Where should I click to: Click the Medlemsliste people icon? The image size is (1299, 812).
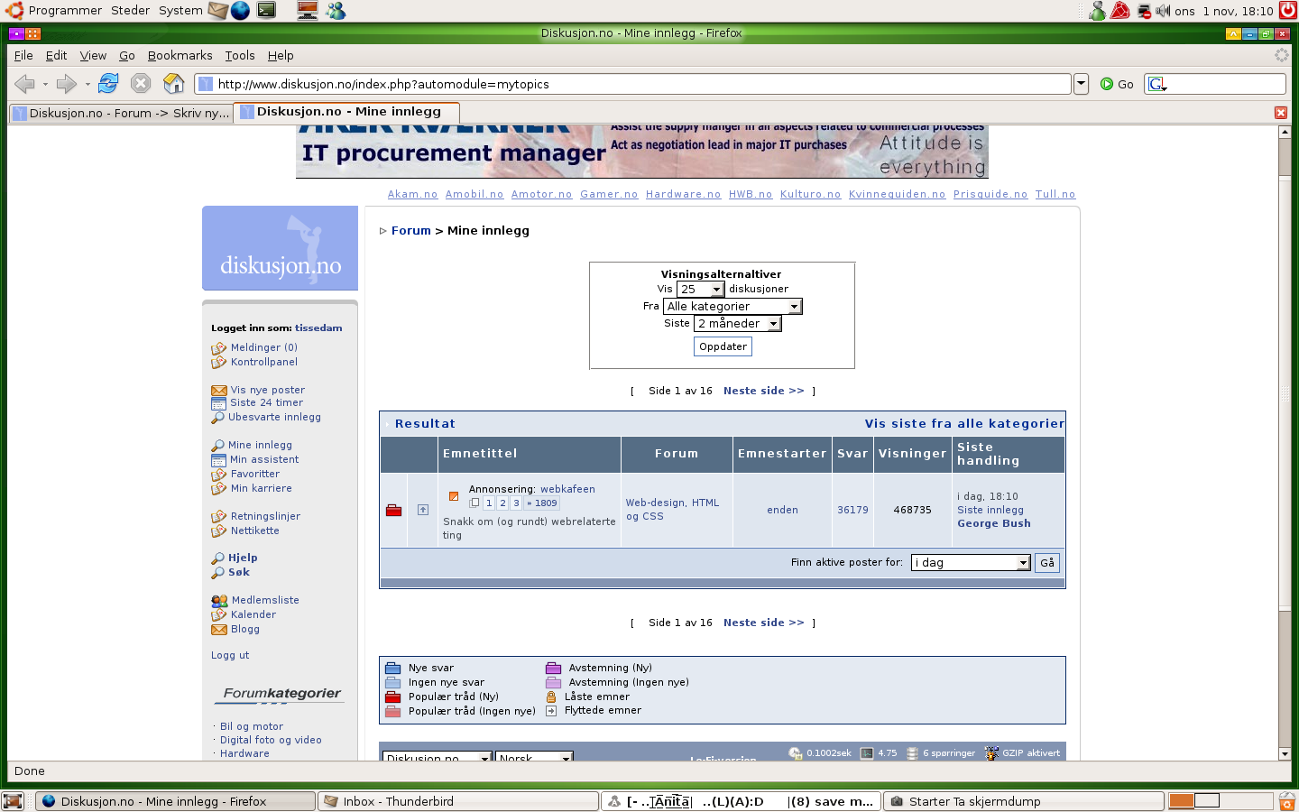pos(219,601)
